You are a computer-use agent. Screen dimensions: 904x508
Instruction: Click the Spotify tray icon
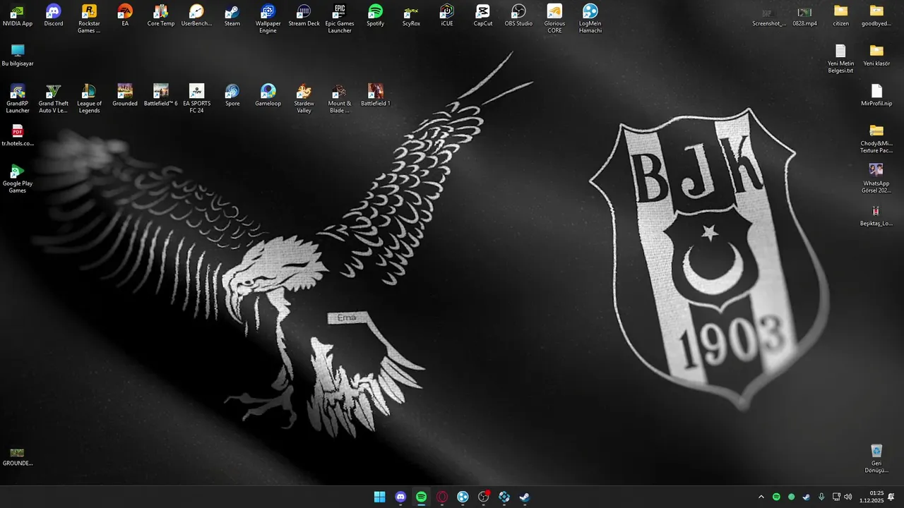(x=776, y=497)
